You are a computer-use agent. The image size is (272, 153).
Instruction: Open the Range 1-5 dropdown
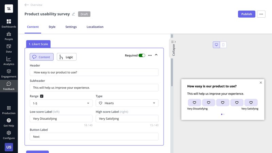[61, 103]
